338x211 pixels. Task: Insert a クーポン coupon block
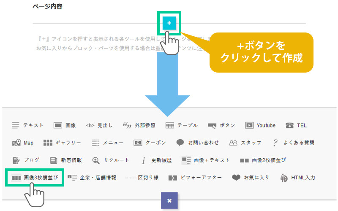coord(150,143)
